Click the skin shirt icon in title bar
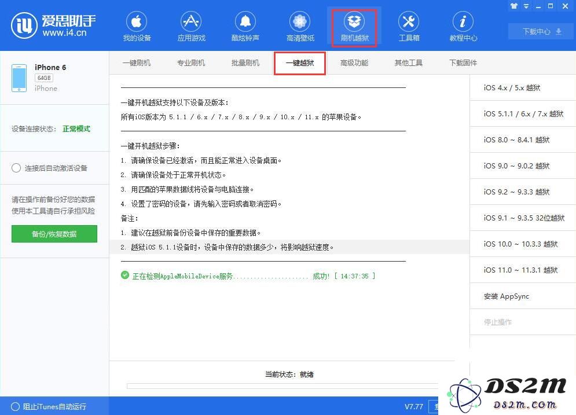 (x=513, y=6)
